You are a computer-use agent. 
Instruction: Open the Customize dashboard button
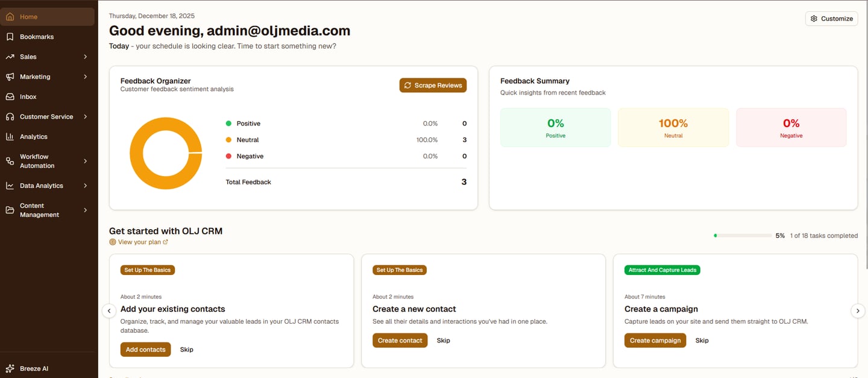click(831, 19)
